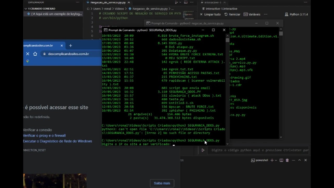The height and width of the screenshot is (188, 334).
Task: Select the Python 3.11.4 kernel picker
Action: 296,14
